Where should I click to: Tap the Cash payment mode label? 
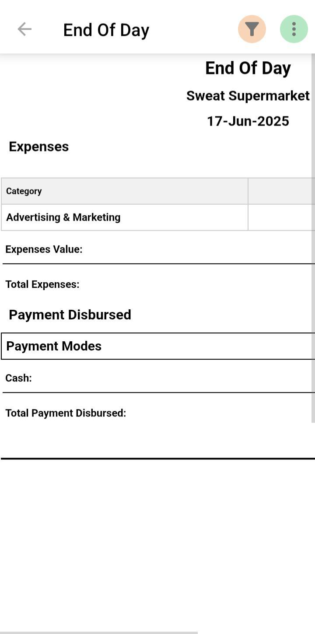pyautogui.click(x=19, y=378)
